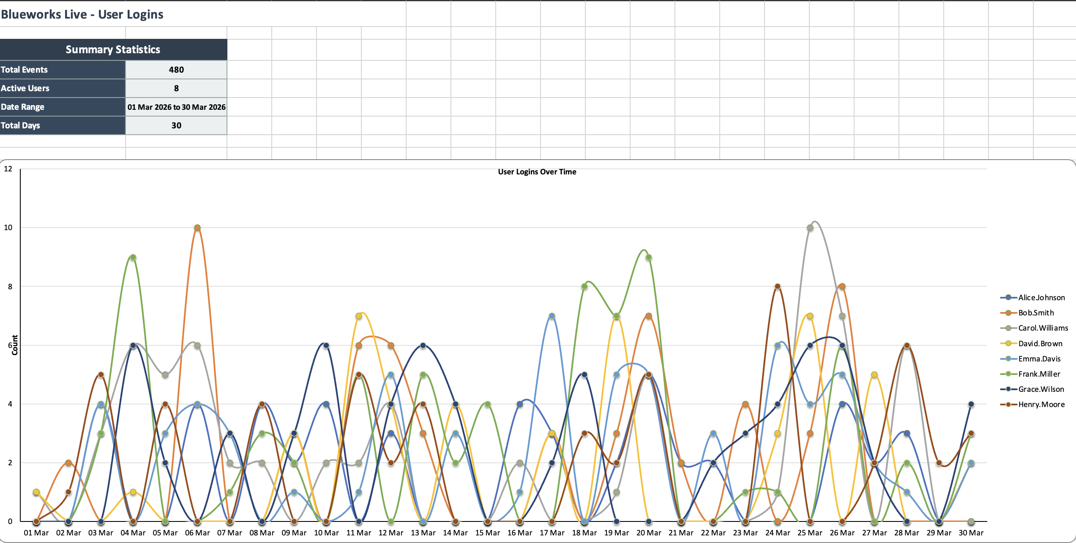
Task: Click Bob.Smith's peak point on 06 Mar
Action: [x=197, y=228]
